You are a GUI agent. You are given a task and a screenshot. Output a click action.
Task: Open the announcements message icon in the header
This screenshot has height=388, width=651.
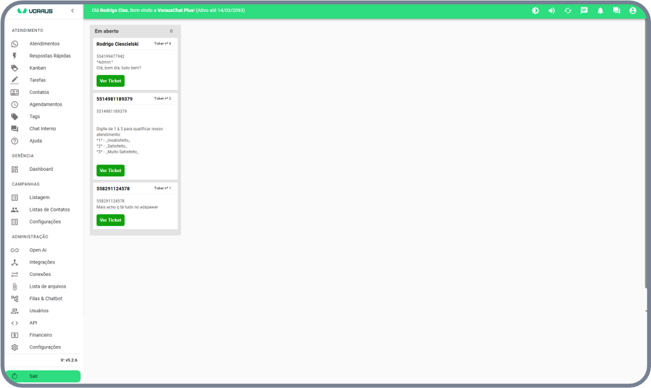pos(584,11)
